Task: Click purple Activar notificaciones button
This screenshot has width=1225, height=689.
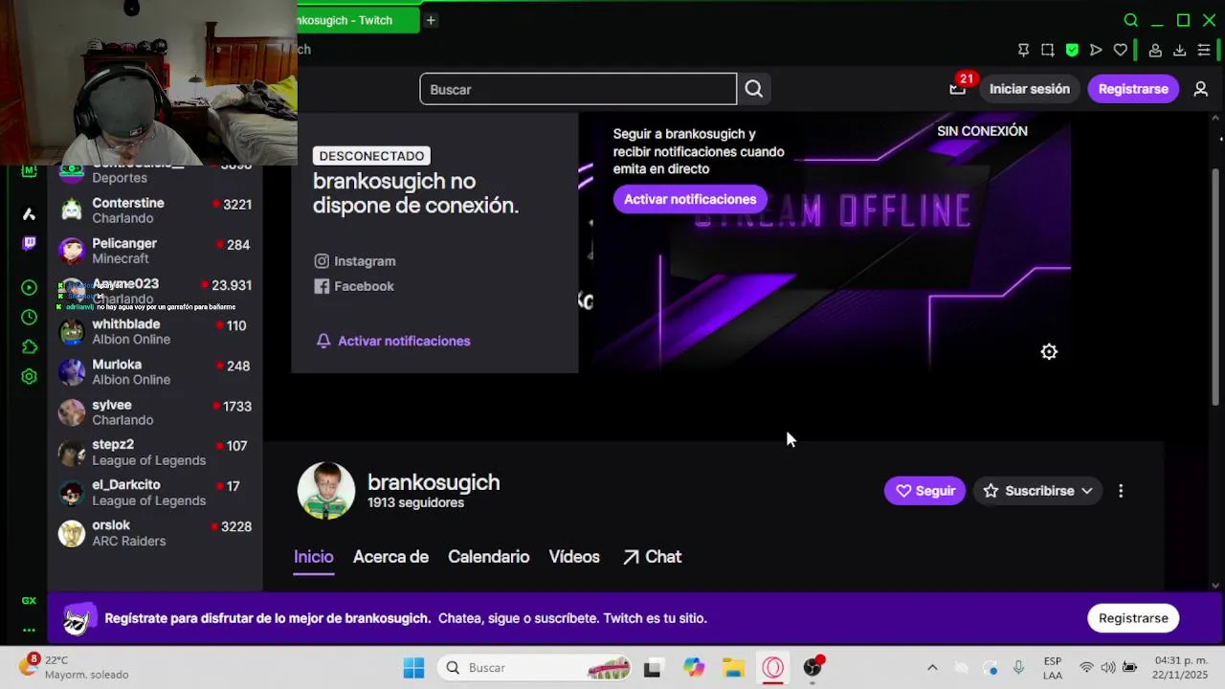Action: [x=690, y=199]
